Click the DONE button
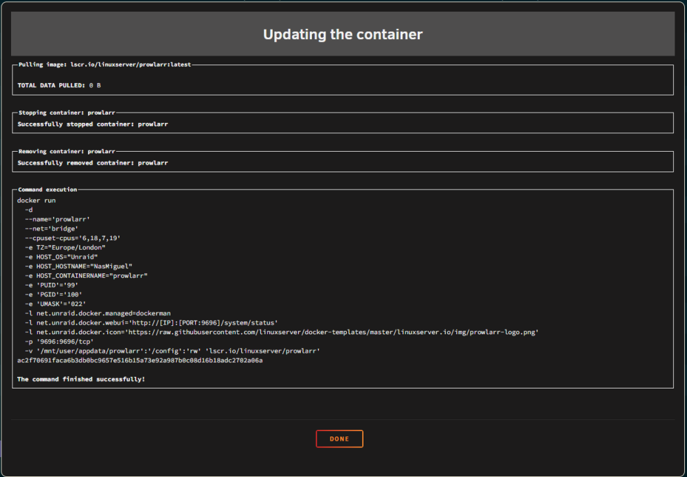Image resolution: width=687 pixels, height=477 pixels. point(339,439)
